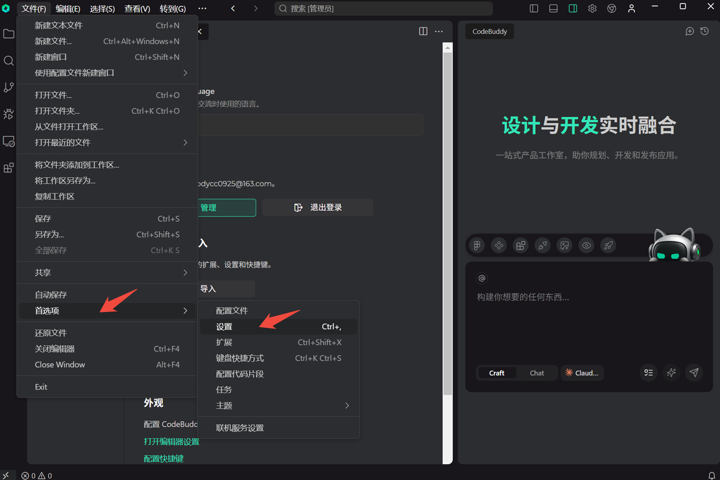Viewport: 720px width, 480px height.
Task: Expand the 打开最近的文件 submenu
Action: (107, 143)
